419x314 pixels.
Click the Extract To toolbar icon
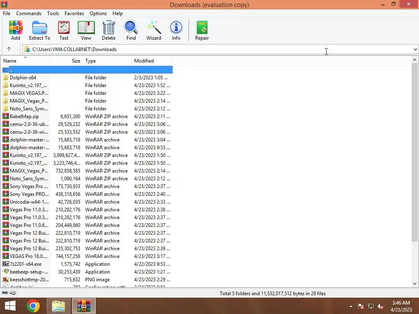pos(40,30)
